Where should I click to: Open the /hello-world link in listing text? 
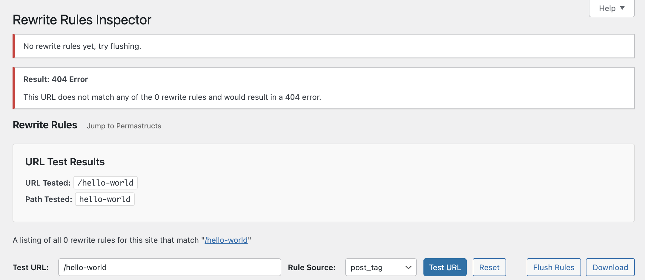226,240
